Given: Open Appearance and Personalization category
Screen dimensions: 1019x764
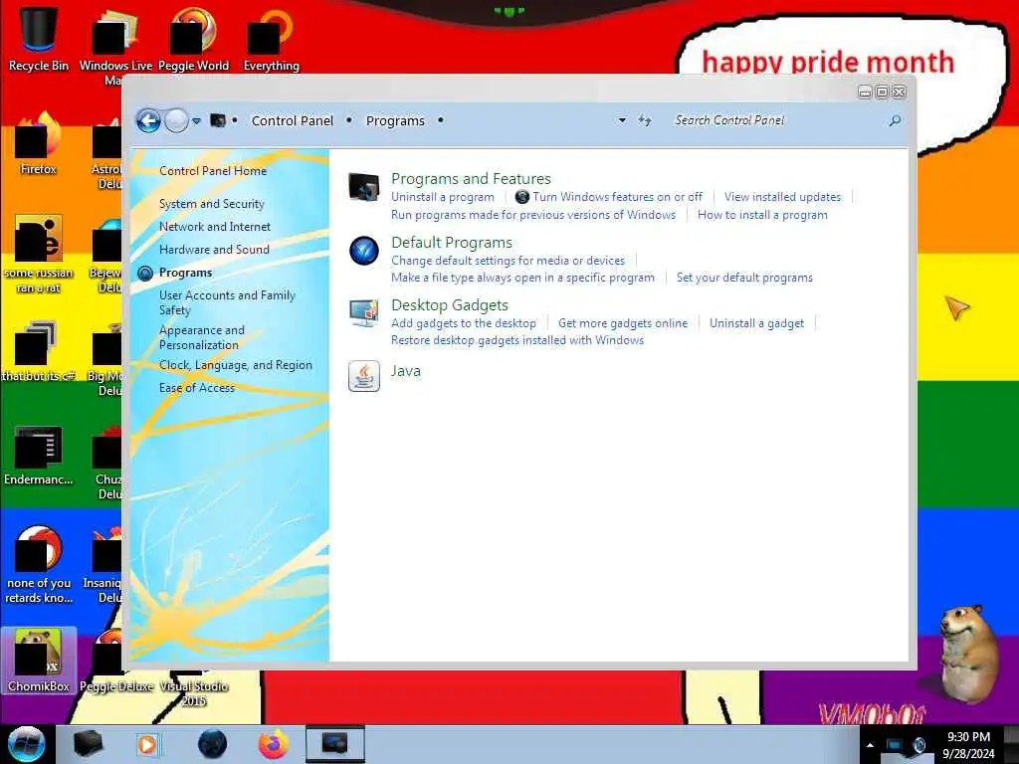Looking at the screenshot, I should click(x=202, y=338).
